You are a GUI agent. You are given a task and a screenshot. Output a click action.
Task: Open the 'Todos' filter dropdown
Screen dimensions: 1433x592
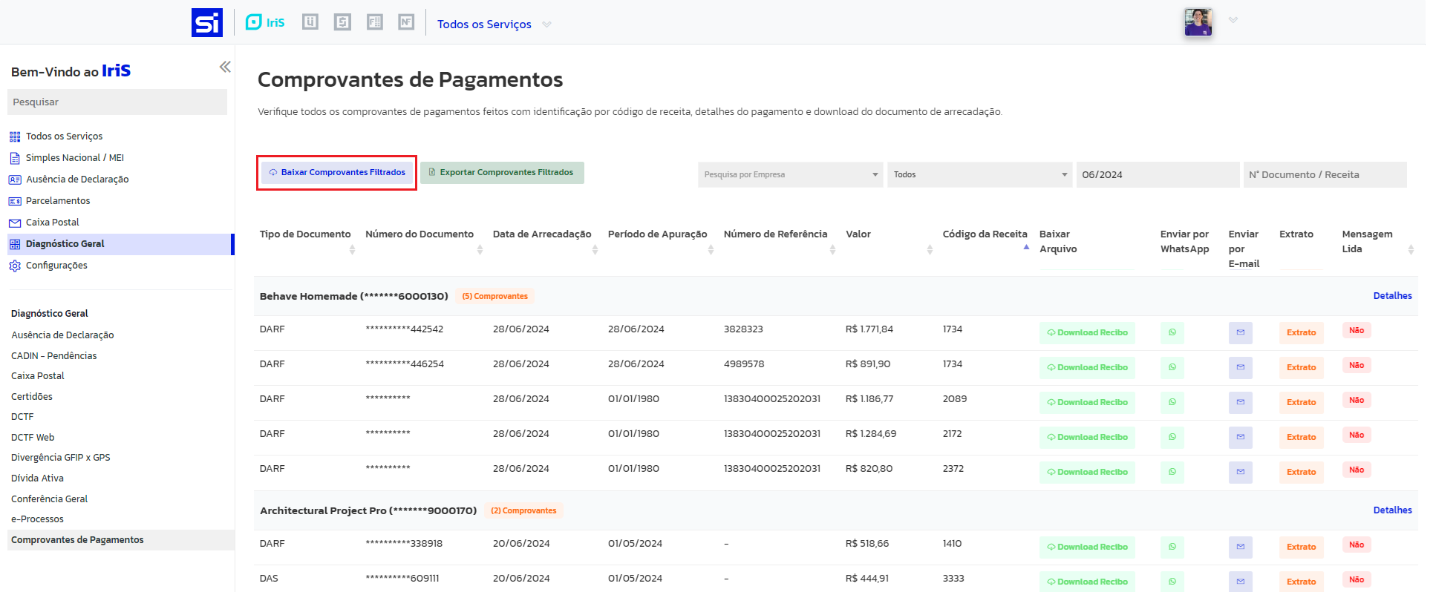(979, 175)
